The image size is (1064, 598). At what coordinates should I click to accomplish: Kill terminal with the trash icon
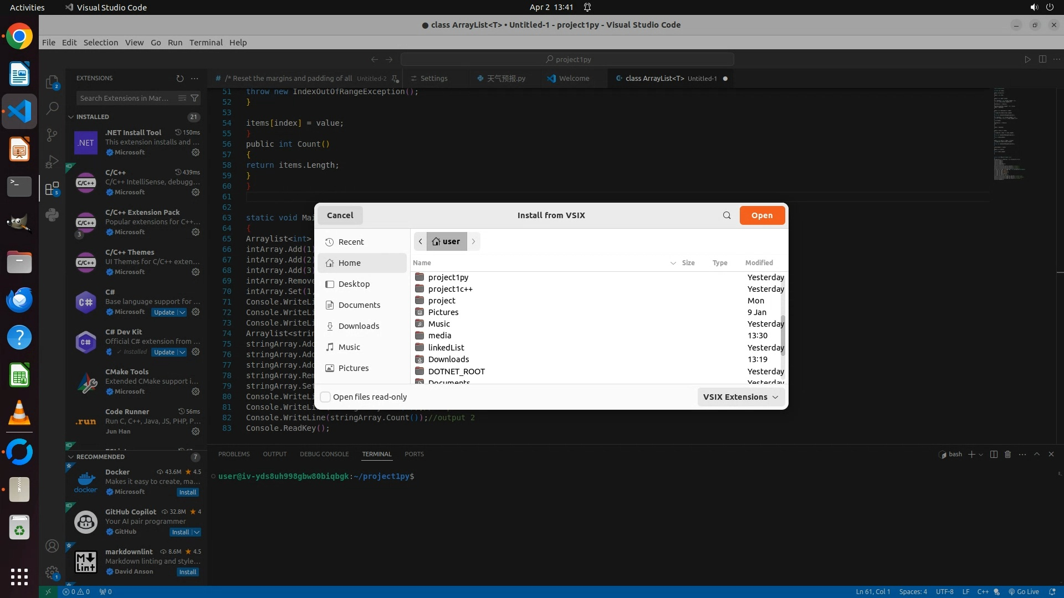(x=1007, y=454)
